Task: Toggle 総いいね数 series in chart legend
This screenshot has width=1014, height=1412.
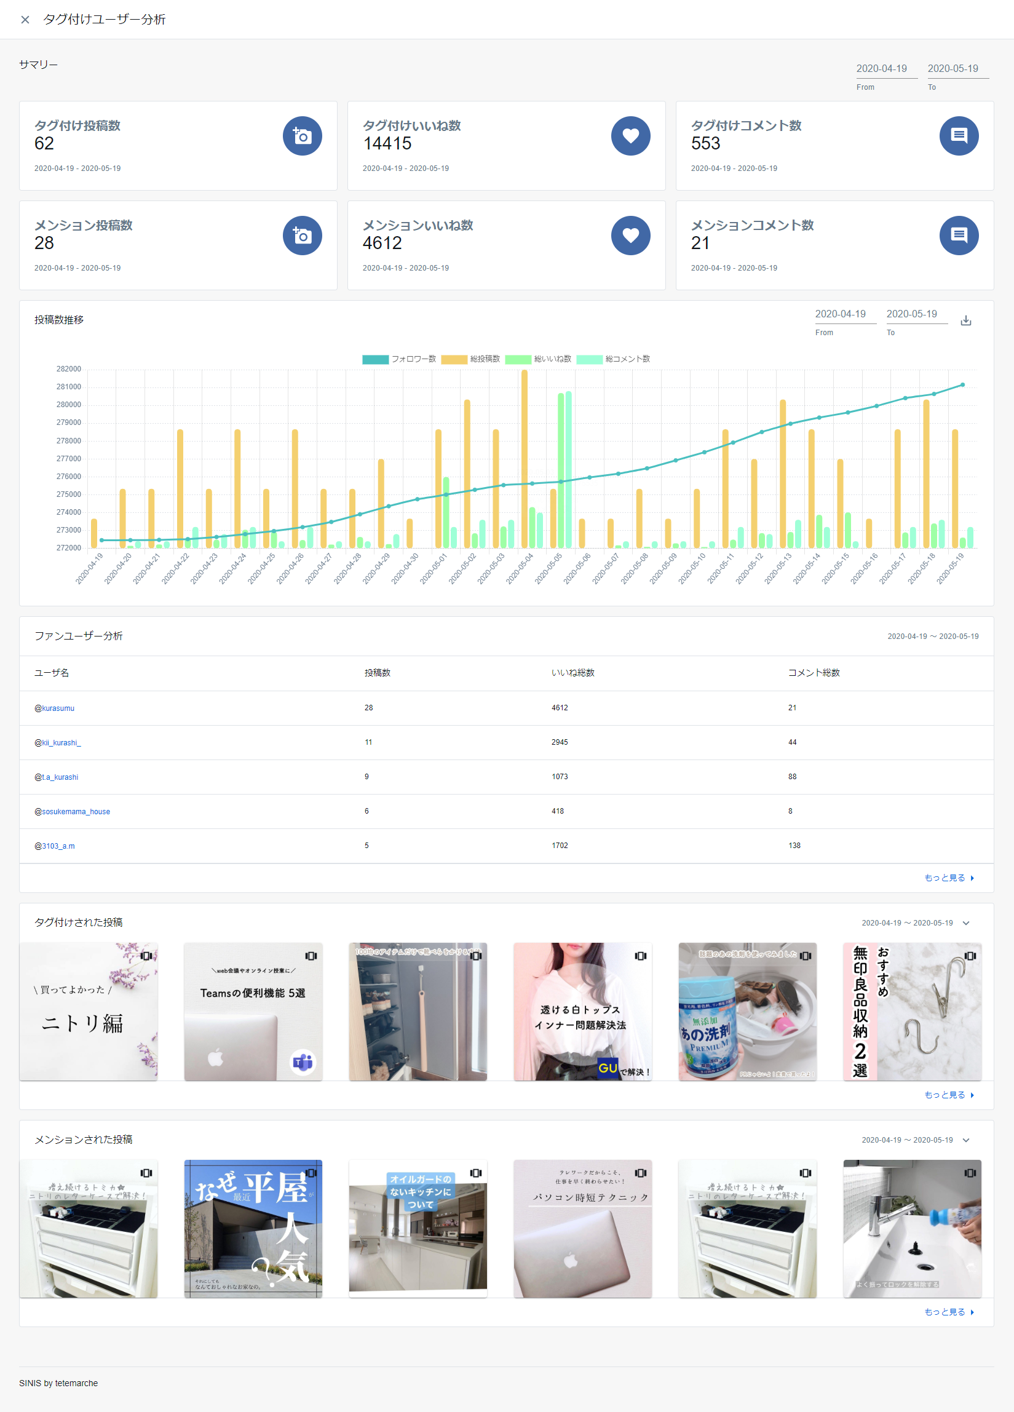Action: point(539,359)
